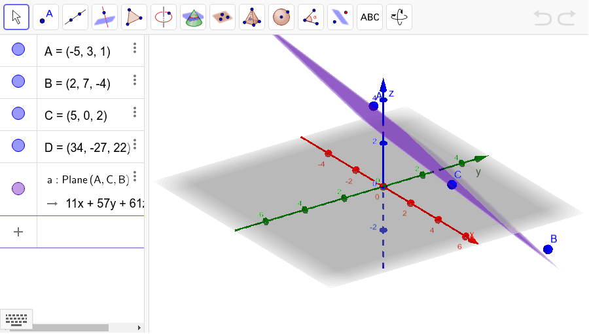Select the Sphere tool
The height and width of the screenshot is (334, 589).
point(281,17)
